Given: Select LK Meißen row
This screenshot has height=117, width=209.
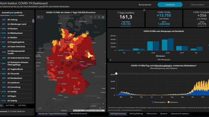Looking at the screenshot, I should [16, 37].
